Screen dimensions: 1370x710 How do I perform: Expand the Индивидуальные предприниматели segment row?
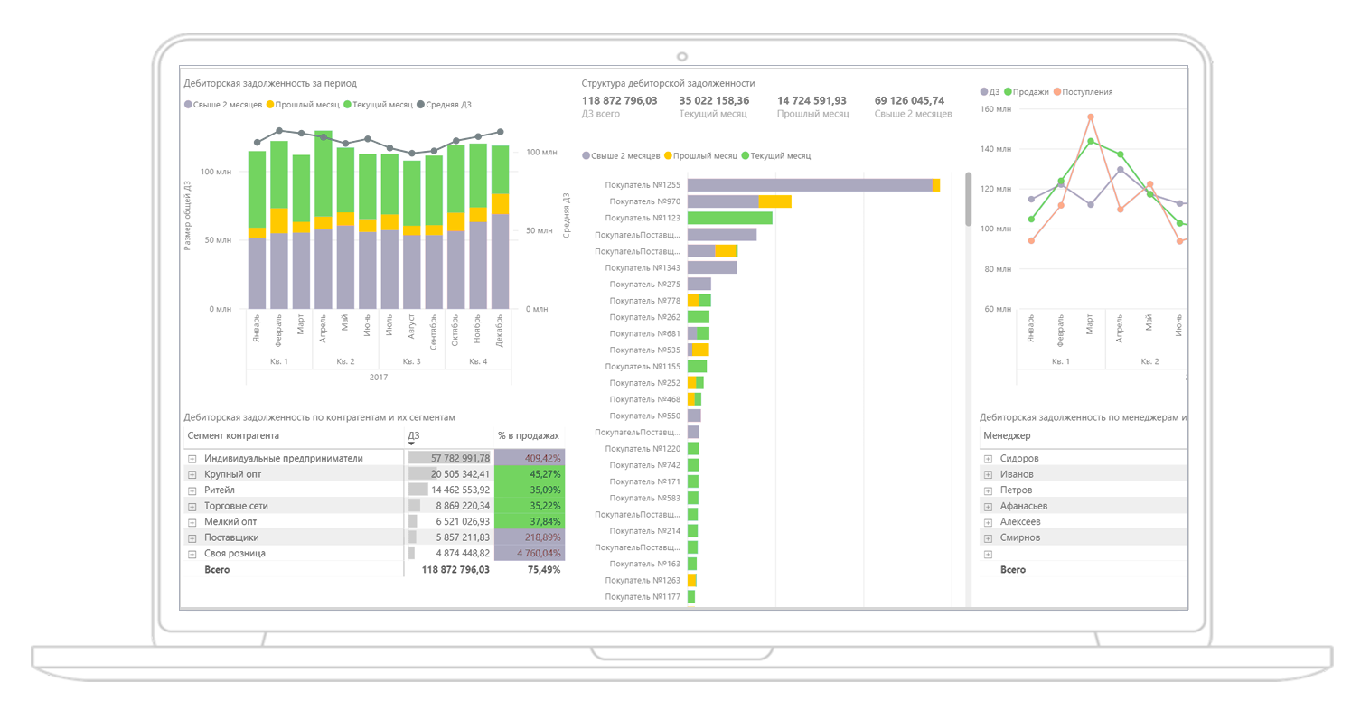pyautogui.click(x=192, y=459)
